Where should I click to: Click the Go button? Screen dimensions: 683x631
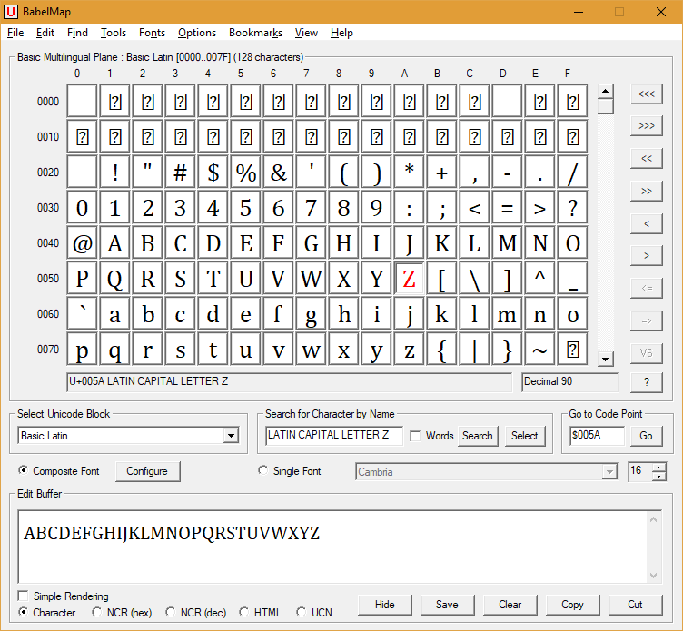[x=646, y=436]
